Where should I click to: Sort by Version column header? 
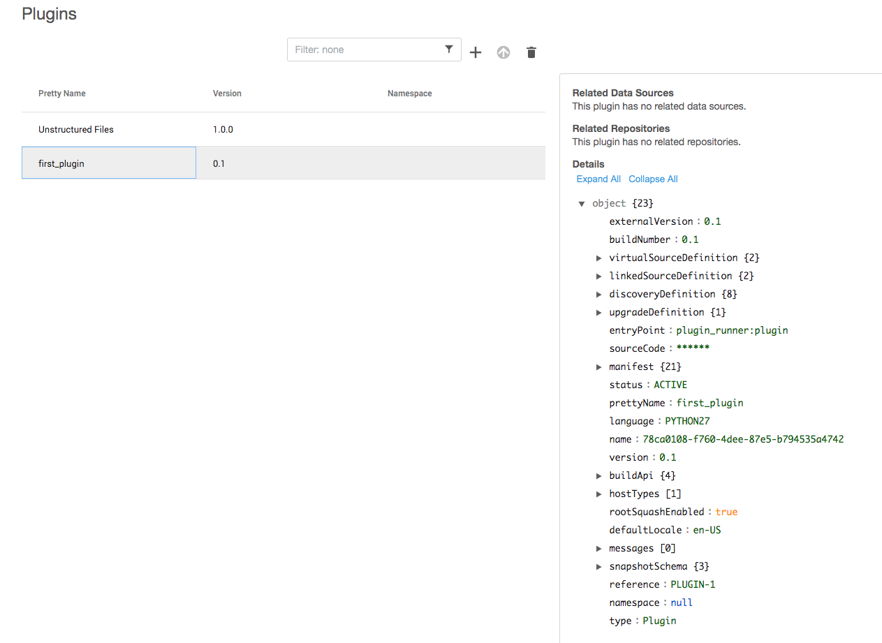pos(227,94)
